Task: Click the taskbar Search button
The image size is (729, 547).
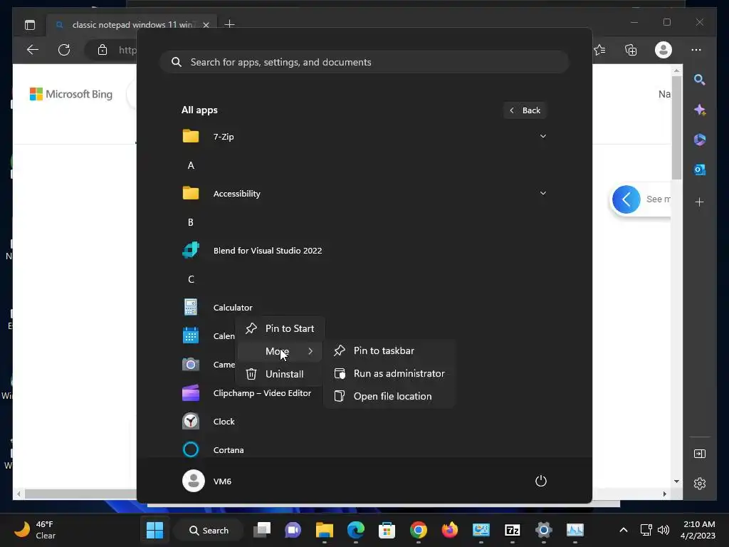Action: click(209, 530)
